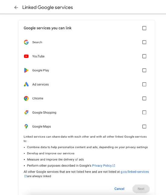Open the g.co/linked-services link
The width and height of the screenshot is (166, 195).
[x=135, y=172]
